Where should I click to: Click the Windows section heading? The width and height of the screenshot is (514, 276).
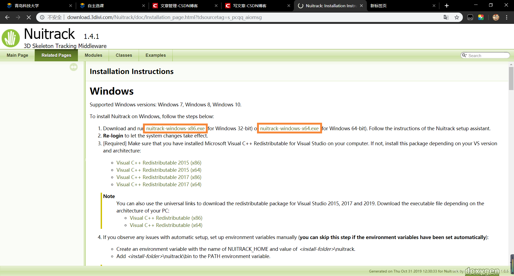112,91
